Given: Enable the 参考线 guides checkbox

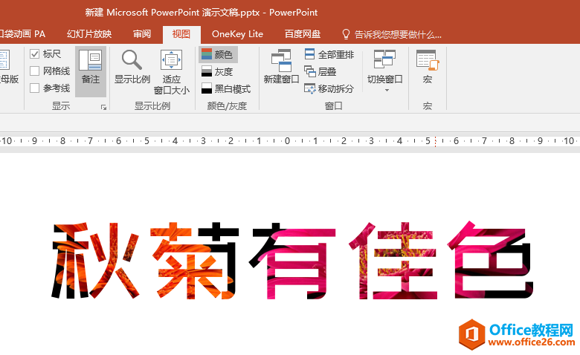Looking at the screenshot, I should 35,88.
